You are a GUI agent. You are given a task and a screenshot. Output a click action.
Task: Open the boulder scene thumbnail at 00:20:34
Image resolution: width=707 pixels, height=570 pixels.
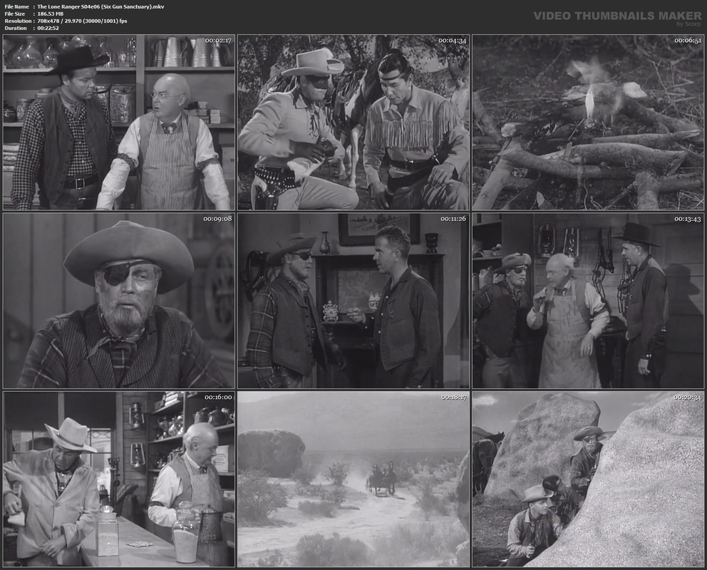coord(588,480)
